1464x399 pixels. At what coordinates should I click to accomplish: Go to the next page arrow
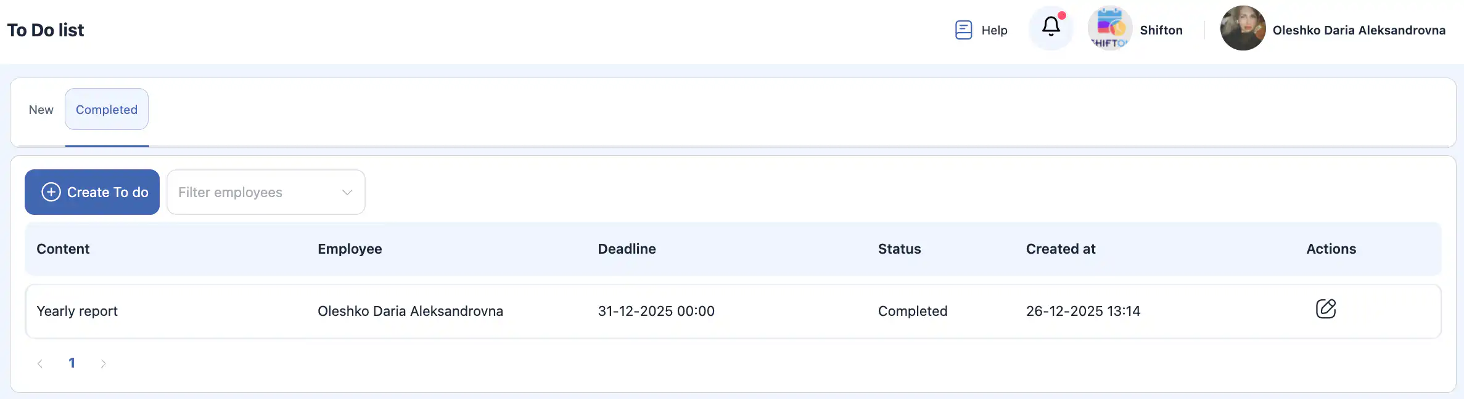(103, 363)
